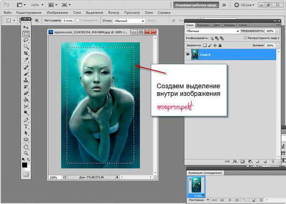Open Layers panel options menu
Image resolution: width=286 pixels, height=204 pixels.
[277, 25]
